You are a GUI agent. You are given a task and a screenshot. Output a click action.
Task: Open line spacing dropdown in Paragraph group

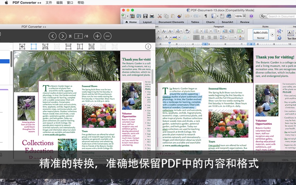pyautogui.click(x=223, y=37)
